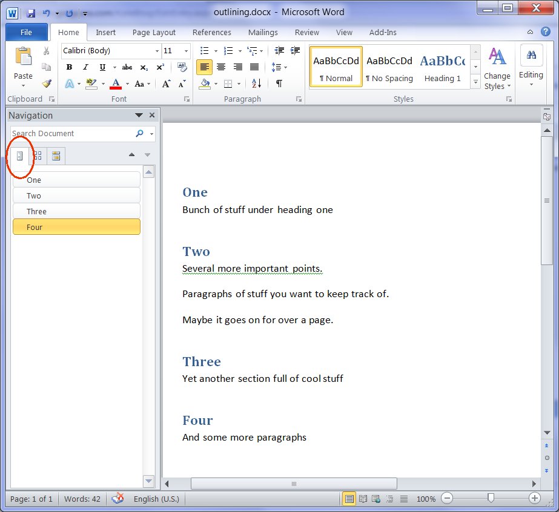Minimize the ribbon with the caret

point(530,32)
